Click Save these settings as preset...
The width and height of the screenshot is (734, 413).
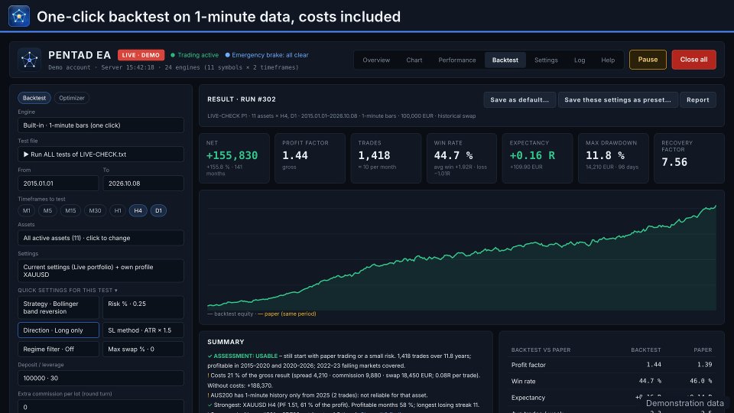point(618,99)
